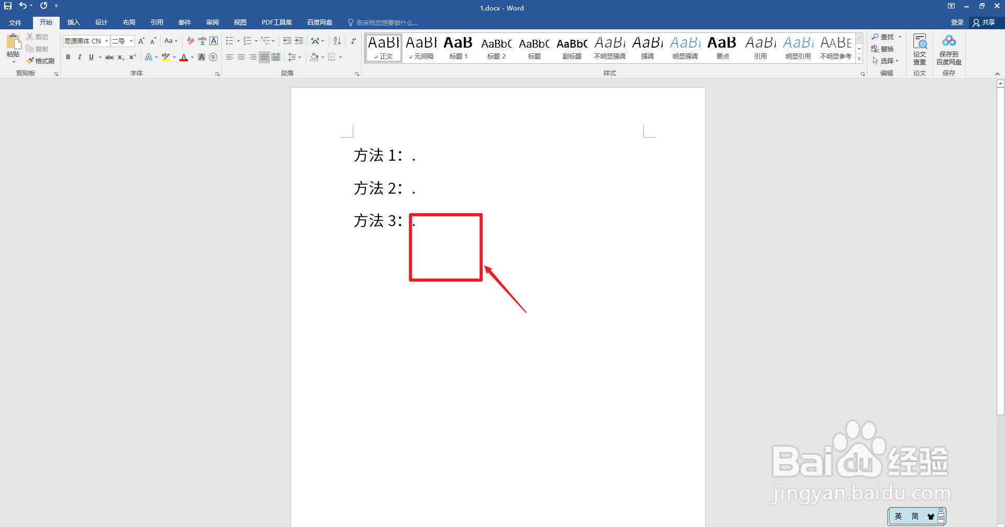Viewport: 1005px width, 527px height.
Task: Switch to the Layout (布局) tab
Action: tap(129, 23)
